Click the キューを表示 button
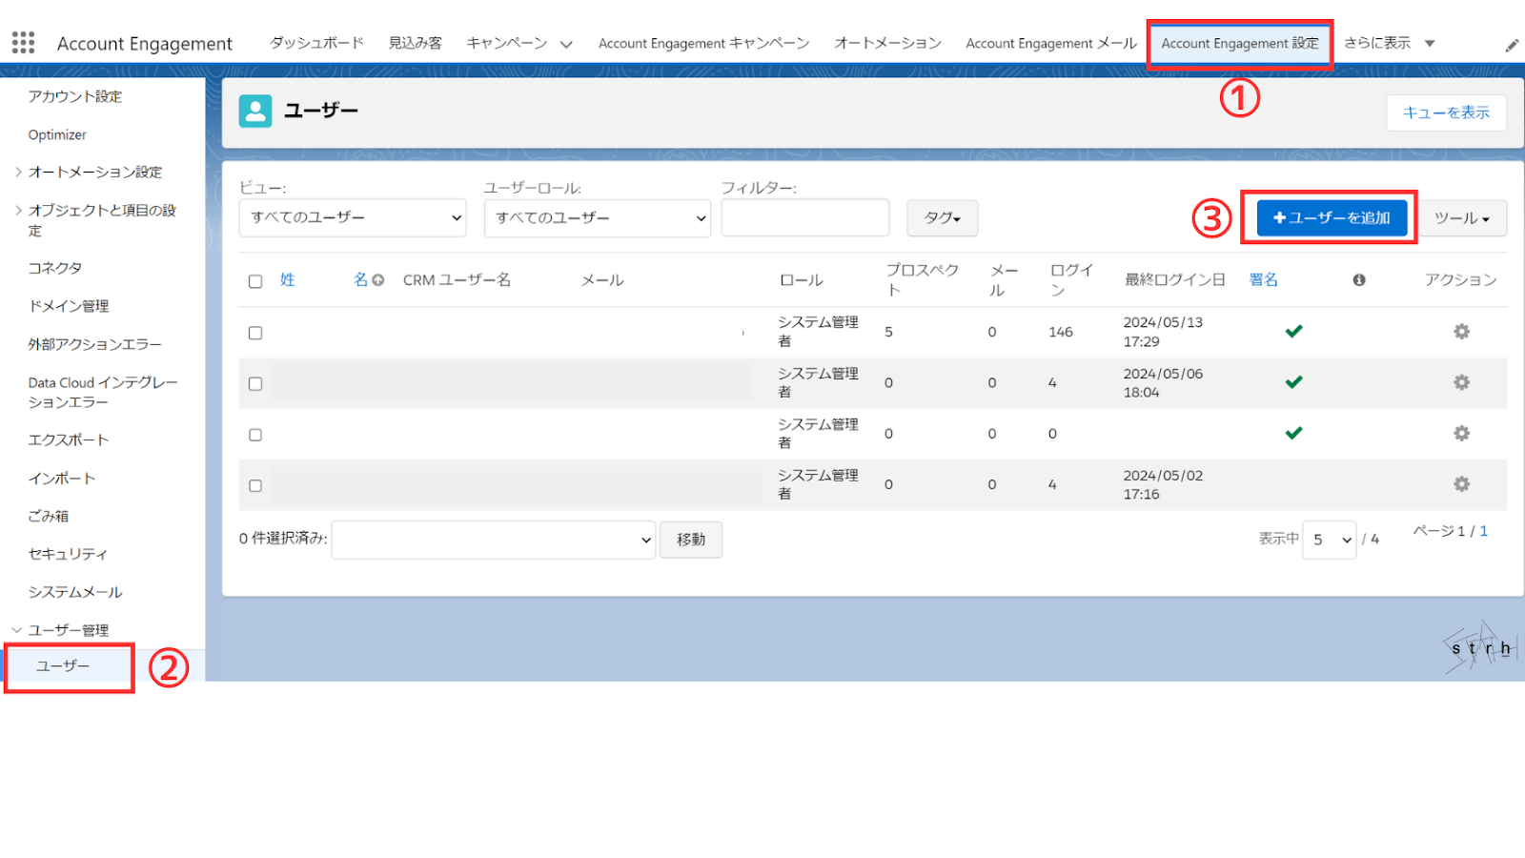The image size is (1525, 858). pos(1446,112)
